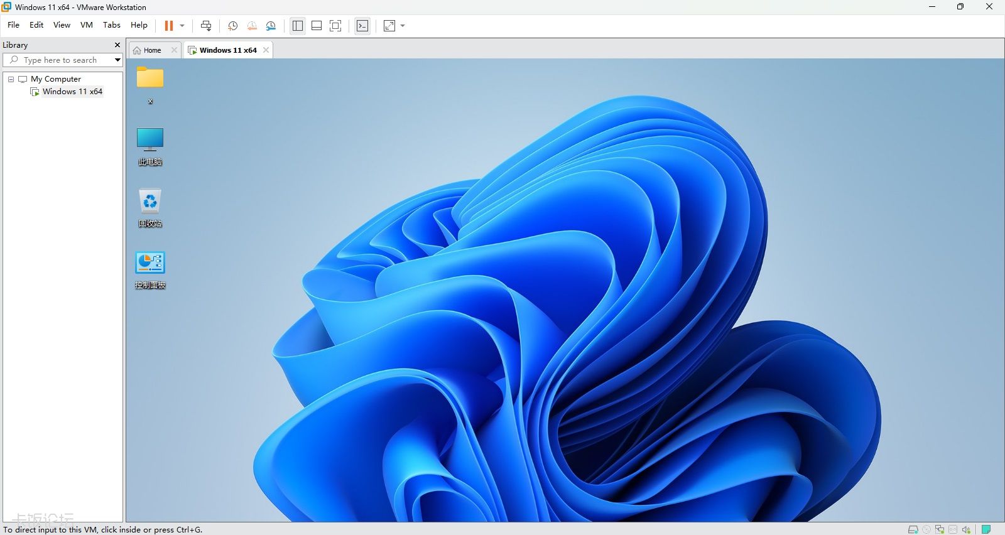Open the VM menu

(87, 25)
